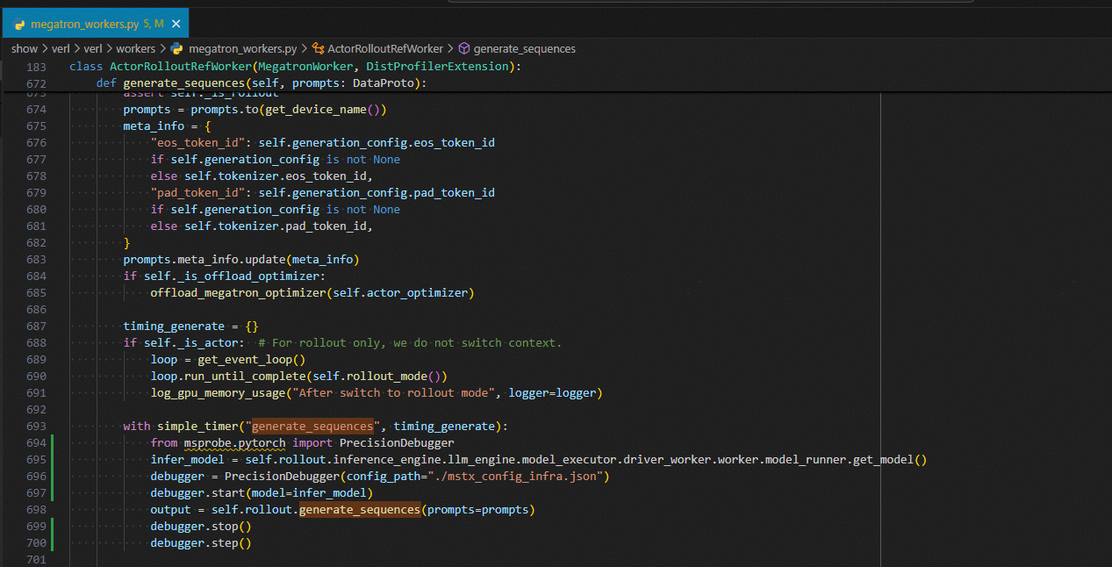
Task: Click 'PrecisionDebugger' at end of line 694
Action: pyautogui.click(x=397, y=443)
